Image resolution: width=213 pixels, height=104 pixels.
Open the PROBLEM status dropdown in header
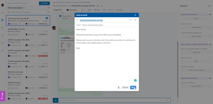58,10
